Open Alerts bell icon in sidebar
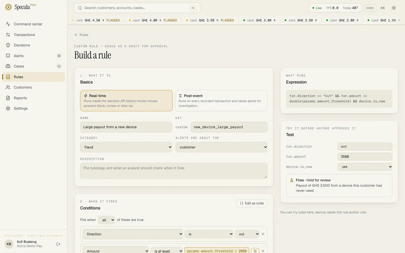Viewport: 405px width, 253px height. tap(8, 56)
